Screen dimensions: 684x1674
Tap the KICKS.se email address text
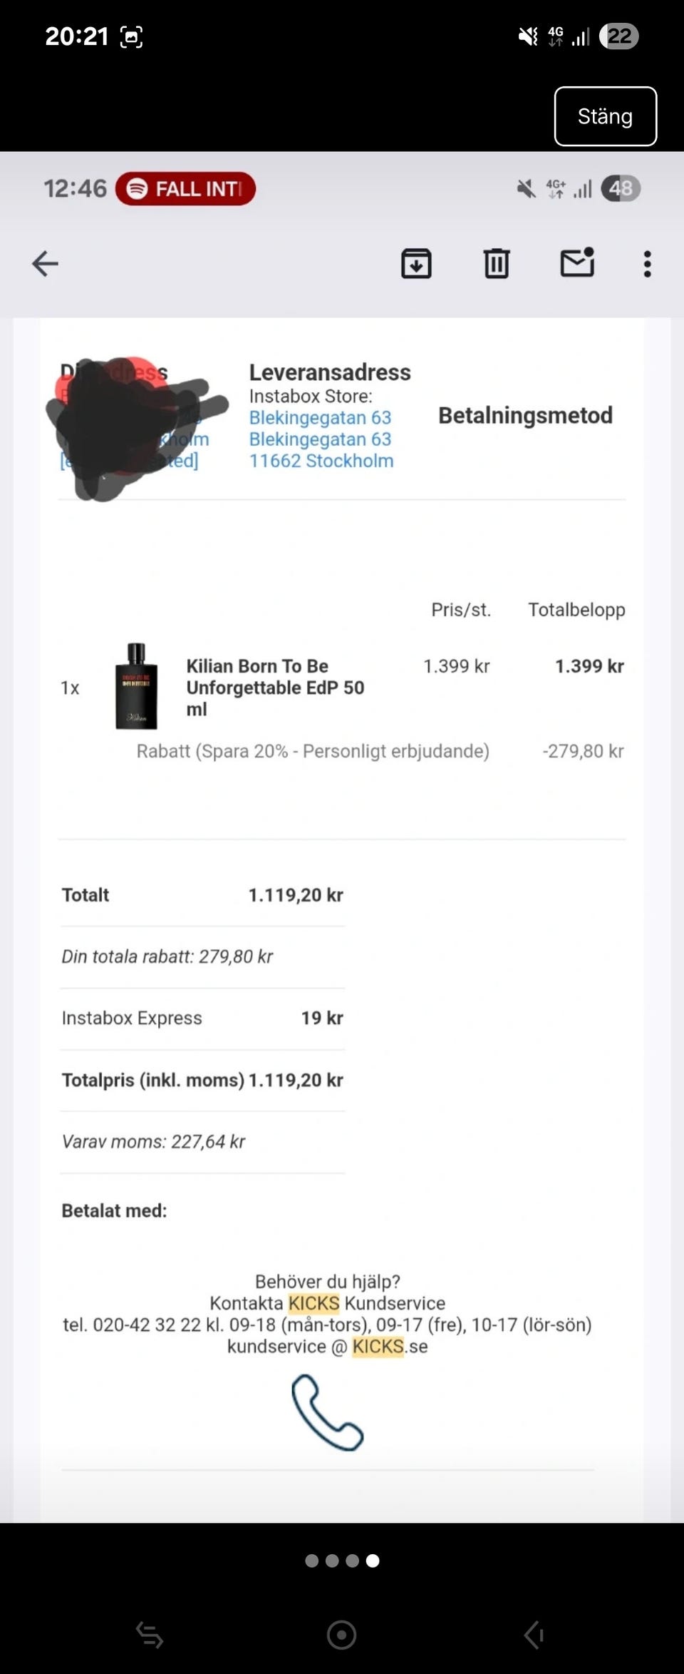327,1346
